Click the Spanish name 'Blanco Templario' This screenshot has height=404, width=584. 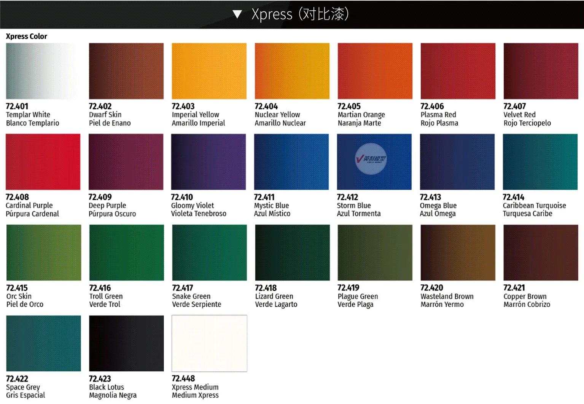coord(33,123)
